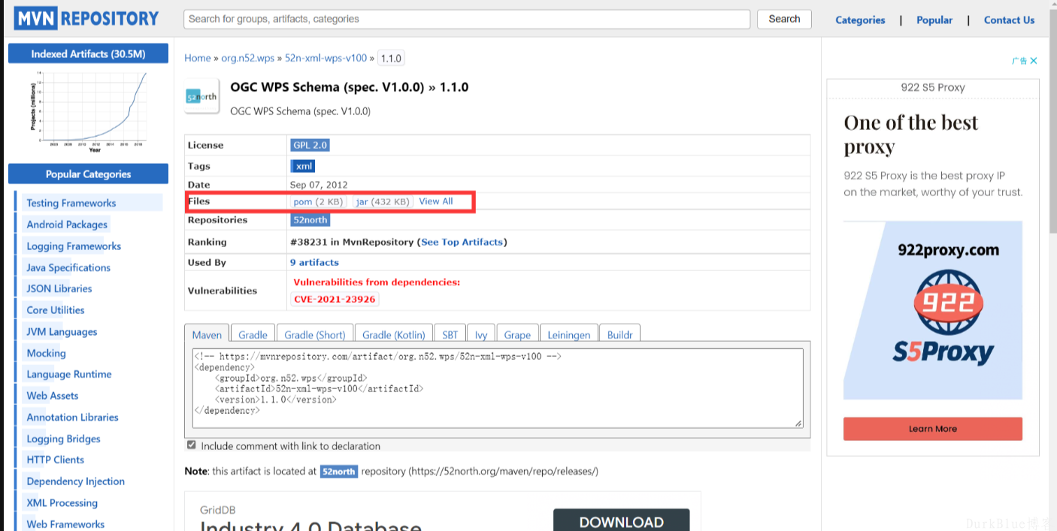Open Logging Bridges category

tap(63, 439)
